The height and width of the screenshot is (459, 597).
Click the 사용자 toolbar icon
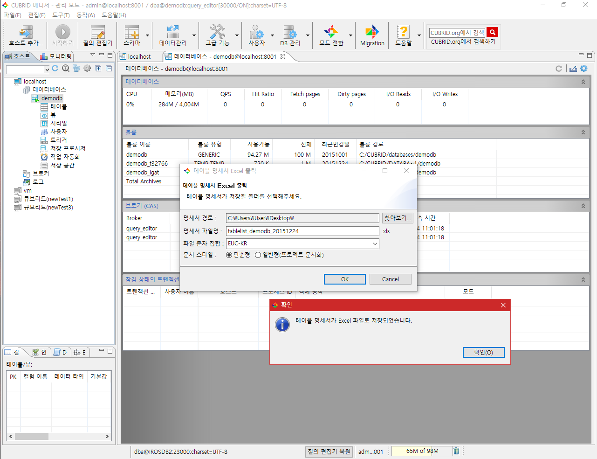pyautogui.click(x=257, y=35)
